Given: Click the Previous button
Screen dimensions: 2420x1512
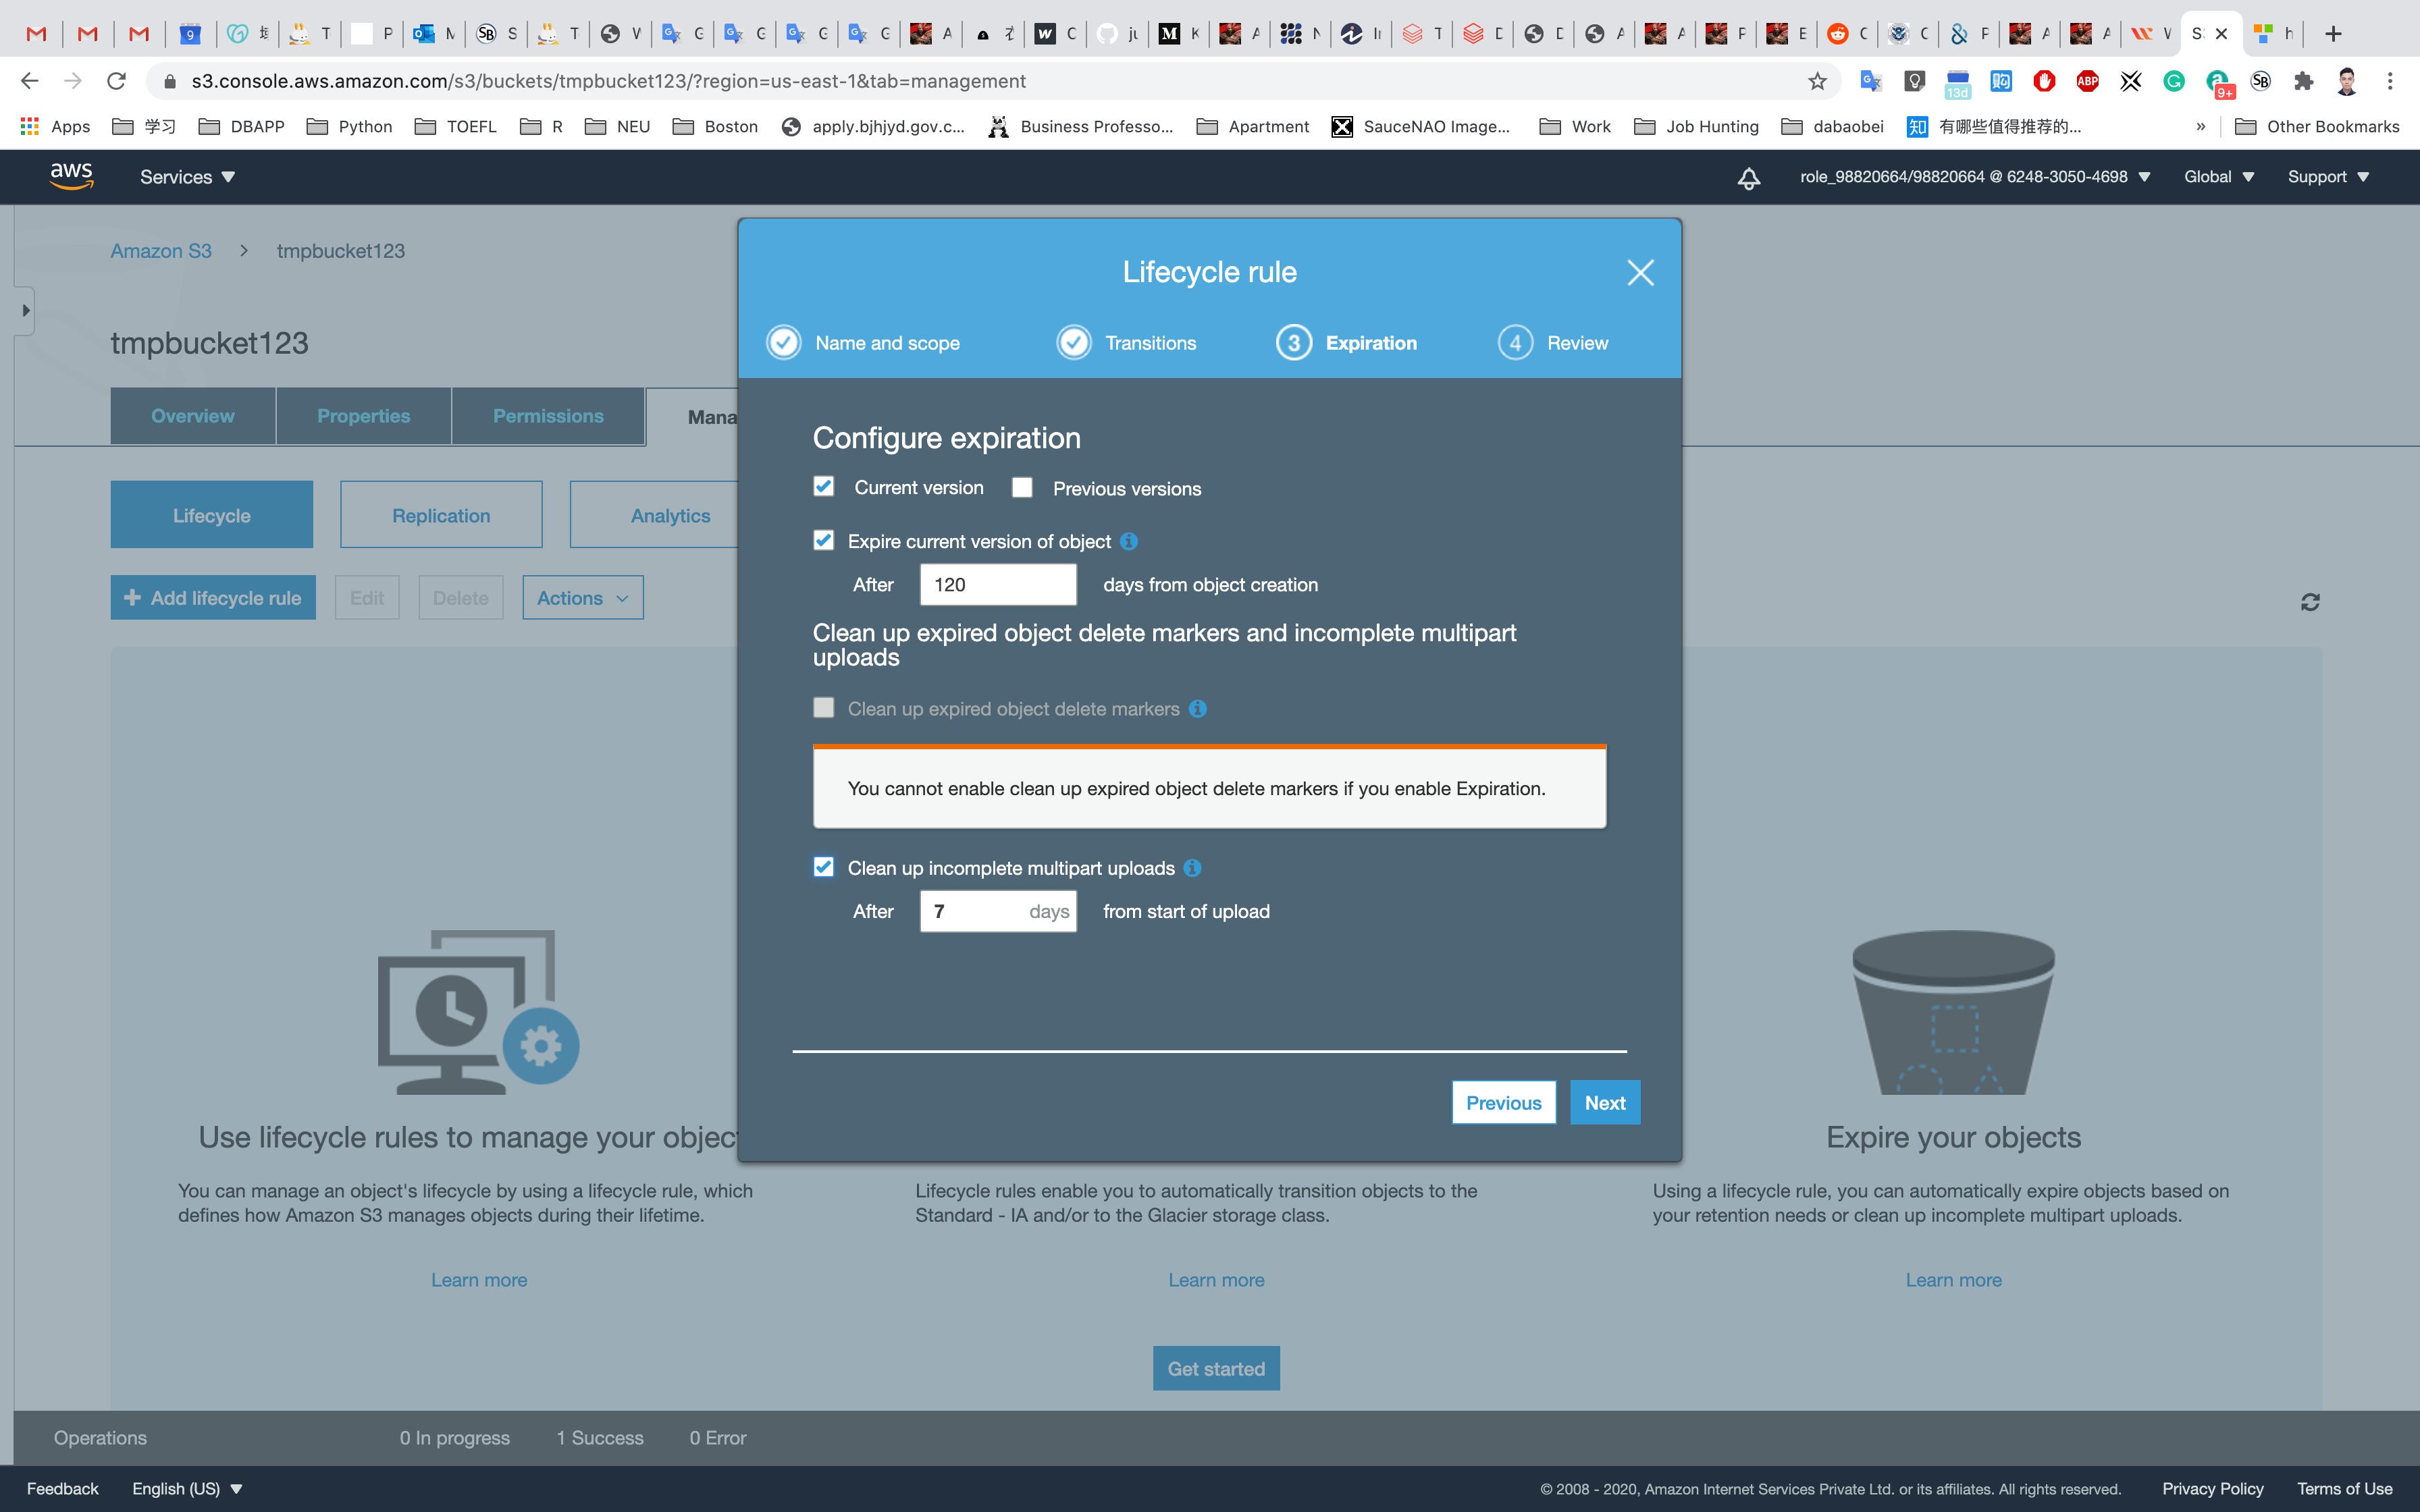Looking at the screenshot, I should [x=1503, y=1102].
